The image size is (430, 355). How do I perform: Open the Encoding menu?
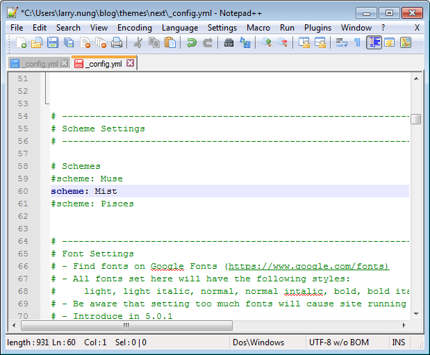(x=135, y=28)
